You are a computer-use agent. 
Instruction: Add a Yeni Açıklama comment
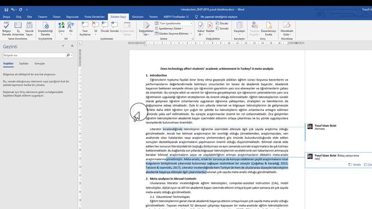click(85, 28)
